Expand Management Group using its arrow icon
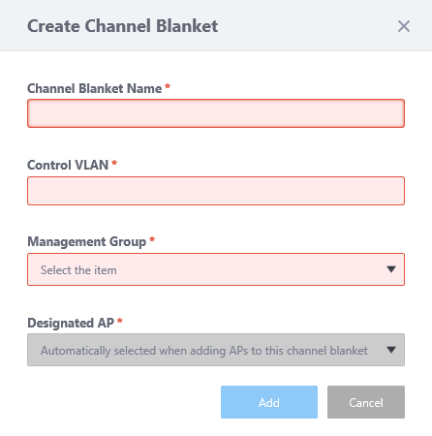The height and width of the screenshot is (436, 432). click(x=391, y=269)
